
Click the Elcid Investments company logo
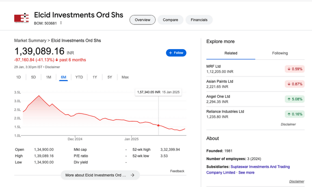point(22,18)
